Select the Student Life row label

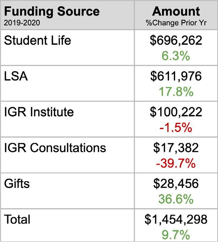pyautogui.click(x=38, y=40)
